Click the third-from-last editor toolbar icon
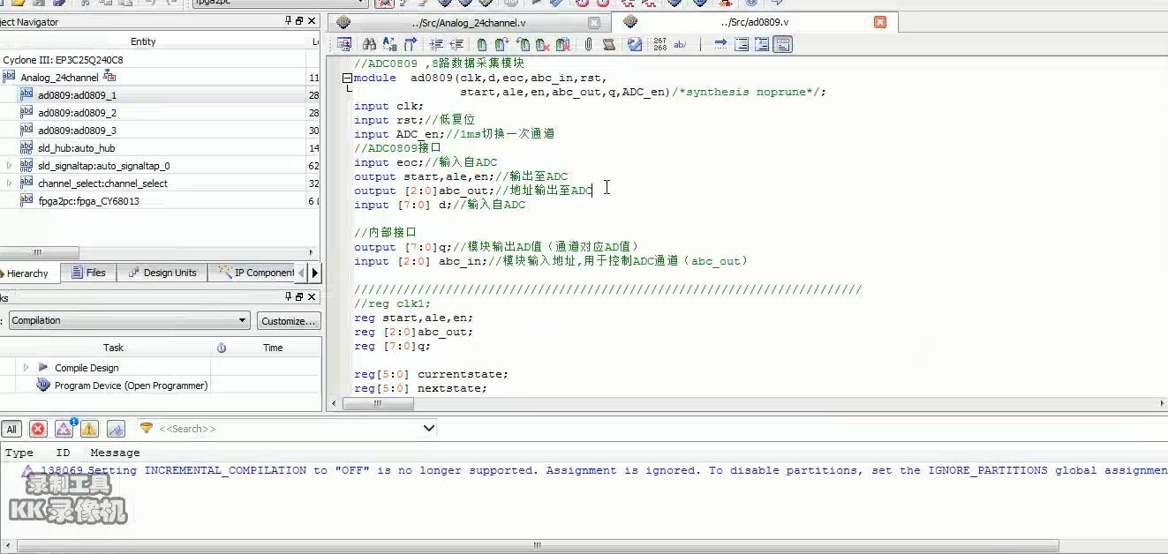This screenshot has width=1168, height=554. (742, 44)
